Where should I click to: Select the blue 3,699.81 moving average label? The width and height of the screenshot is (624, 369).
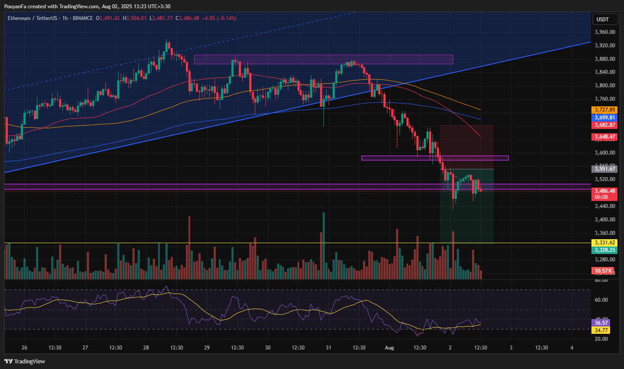pos(604,118)
